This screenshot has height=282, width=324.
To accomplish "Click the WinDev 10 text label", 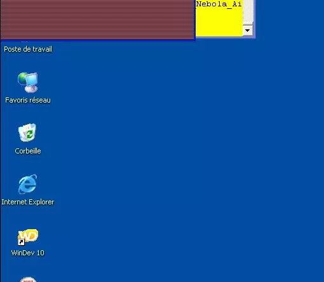I will click(x=28, y=253).
